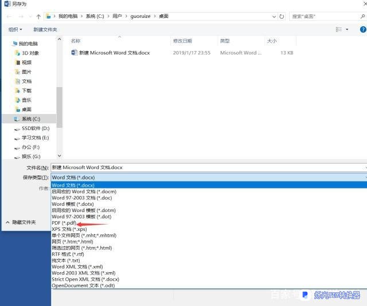Open the Help question mark icon
This screenshot has width=367, height=306.
click(363, 29)
